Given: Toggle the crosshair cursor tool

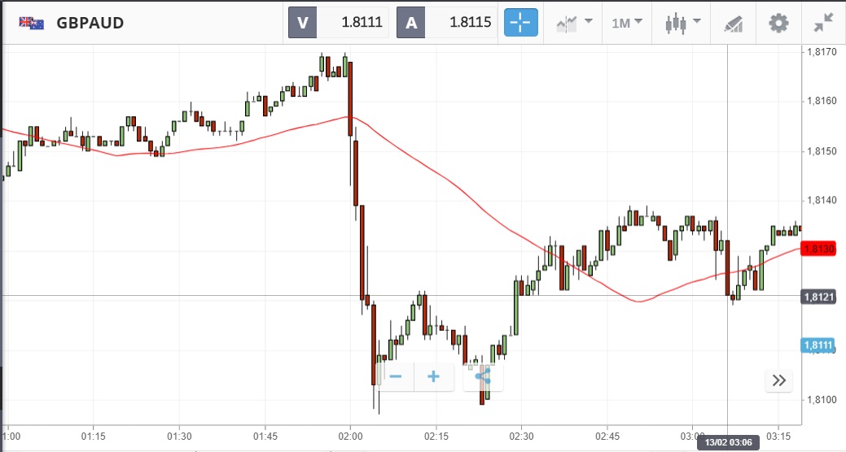Looking at the screenshot, I should [x=521, y=23].
